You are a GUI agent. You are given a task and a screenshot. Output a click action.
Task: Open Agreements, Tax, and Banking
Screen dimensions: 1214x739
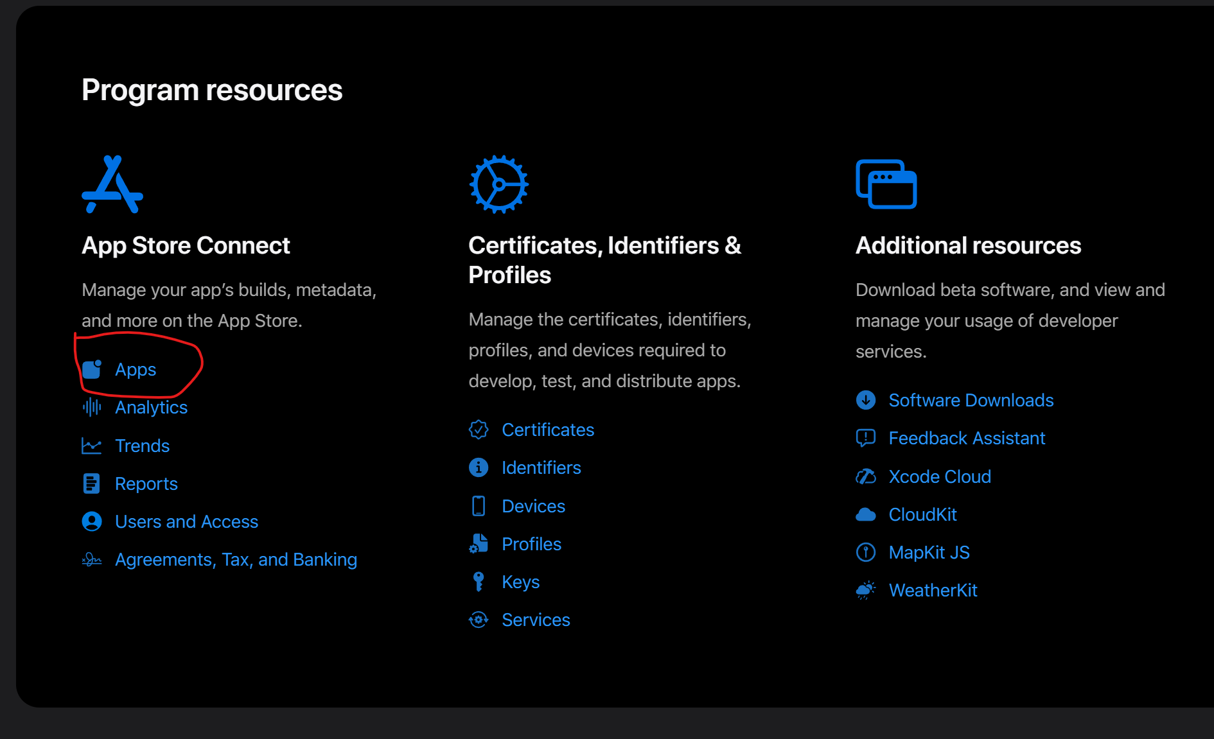[236, 559]
